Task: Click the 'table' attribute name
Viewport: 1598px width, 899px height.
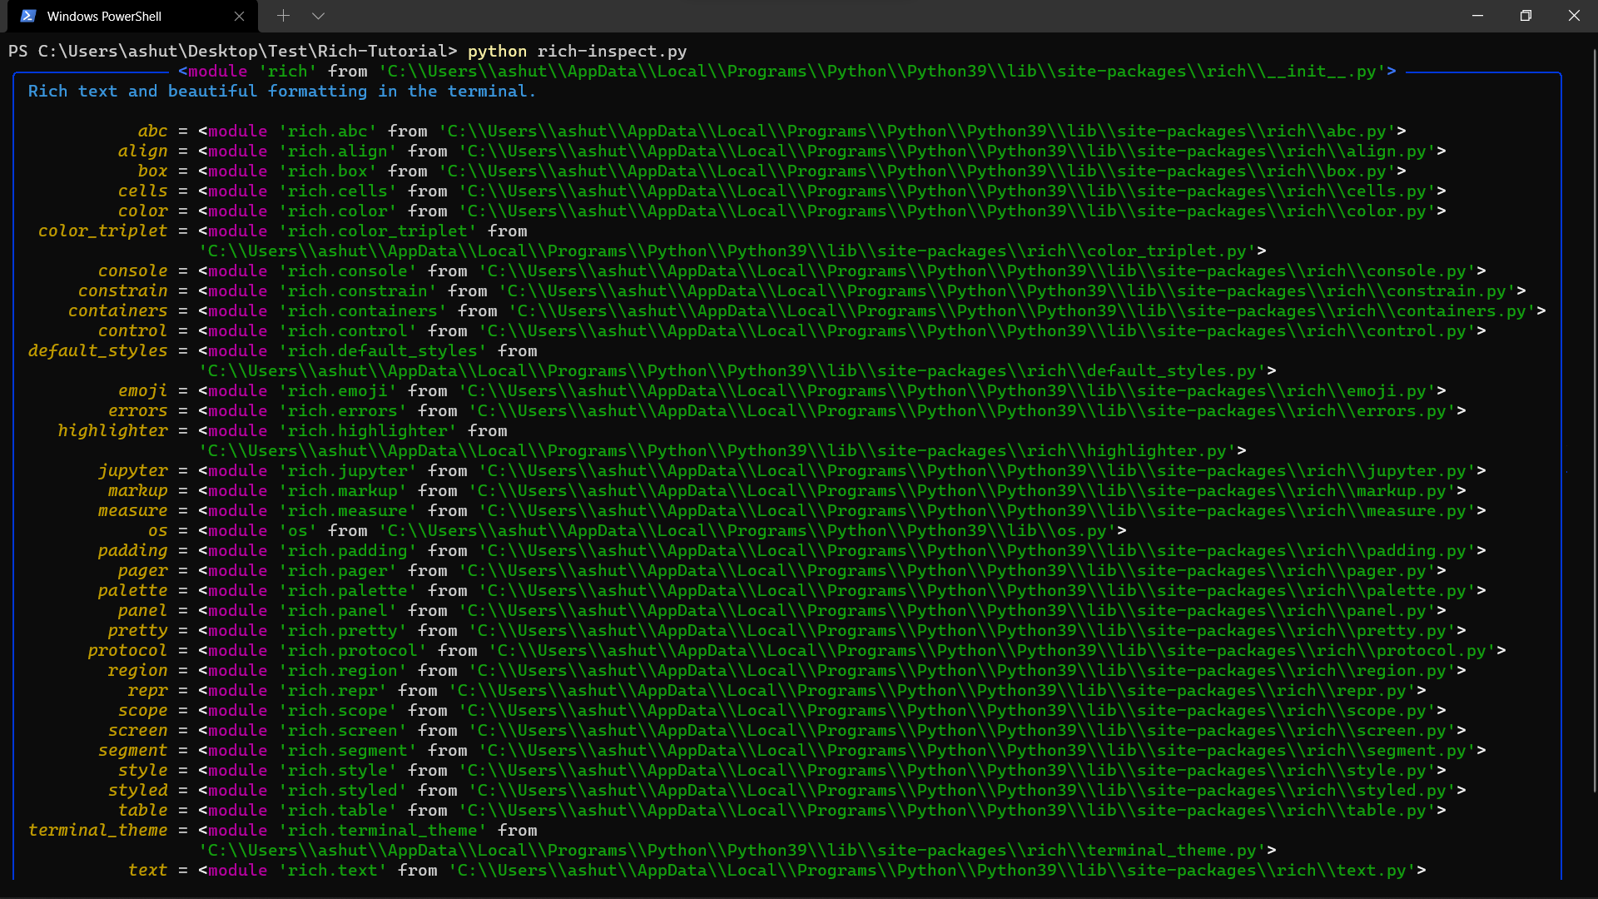Action: [x=142, y=811]
